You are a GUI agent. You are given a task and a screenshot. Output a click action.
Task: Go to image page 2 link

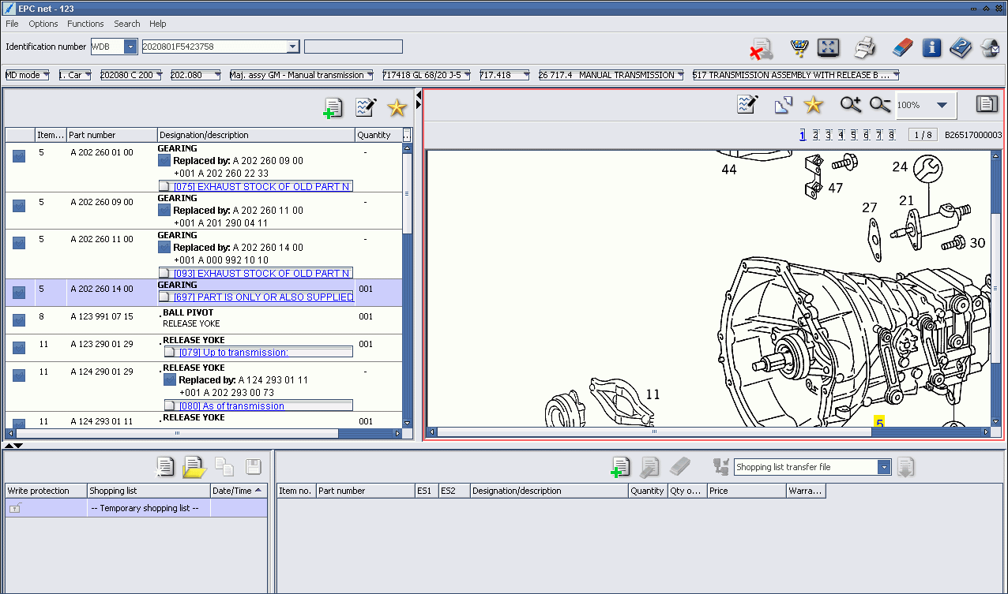(815, 136)
